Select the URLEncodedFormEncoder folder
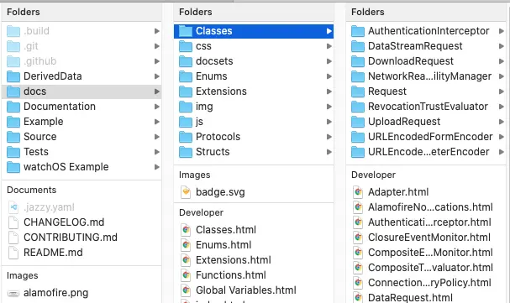The image size is (510, 303). click(426, 137)
